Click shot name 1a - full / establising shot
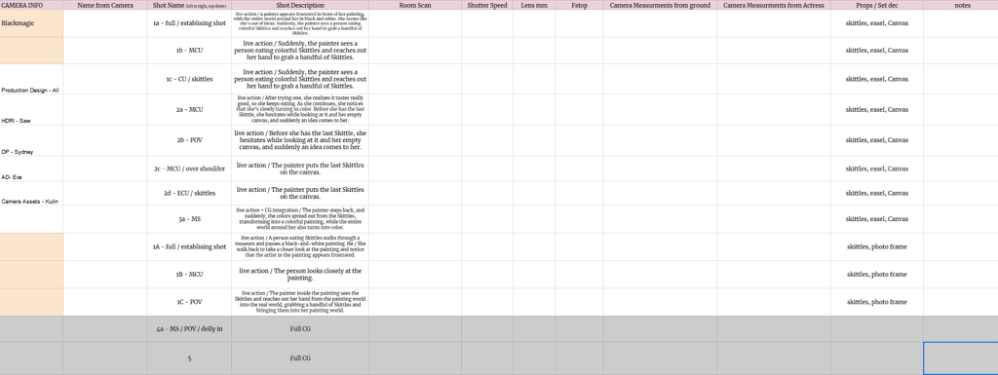Screen dimensions: 998x375 (x=189, y=23)
